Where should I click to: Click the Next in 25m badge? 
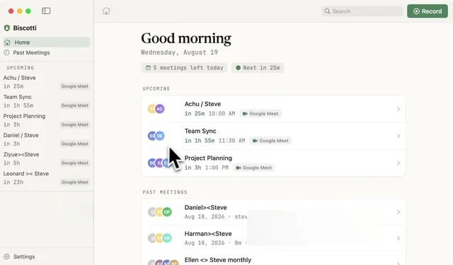pos(258,68)
